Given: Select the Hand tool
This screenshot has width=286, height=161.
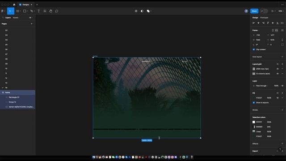Looking at the screenshot, I should pos(50,11).
